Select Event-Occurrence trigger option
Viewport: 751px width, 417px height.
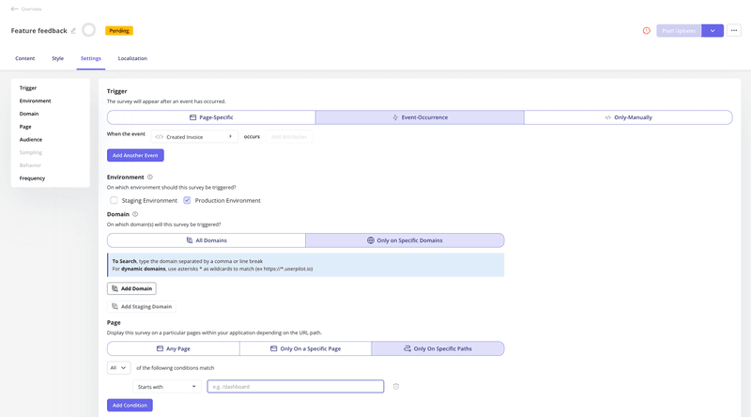tap(420, 117)
